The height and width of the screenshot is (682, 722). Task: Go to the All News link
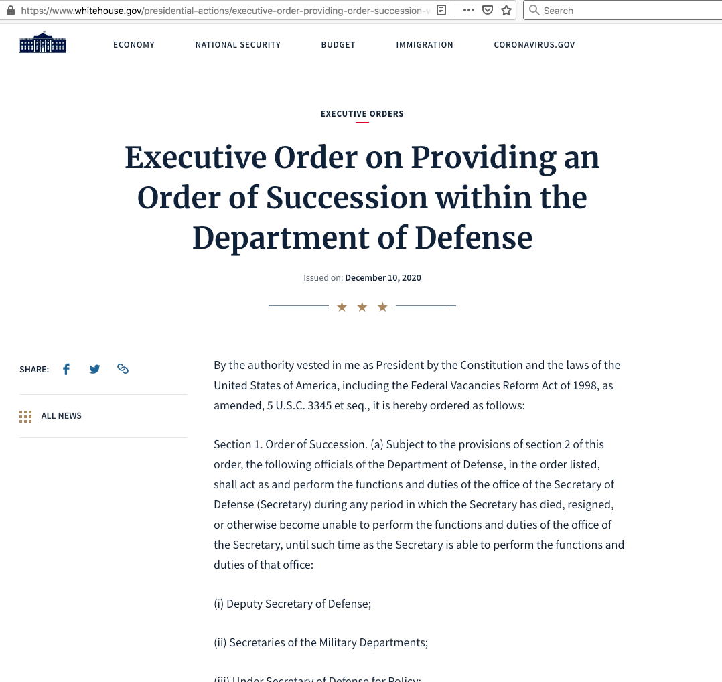[61, 416]
